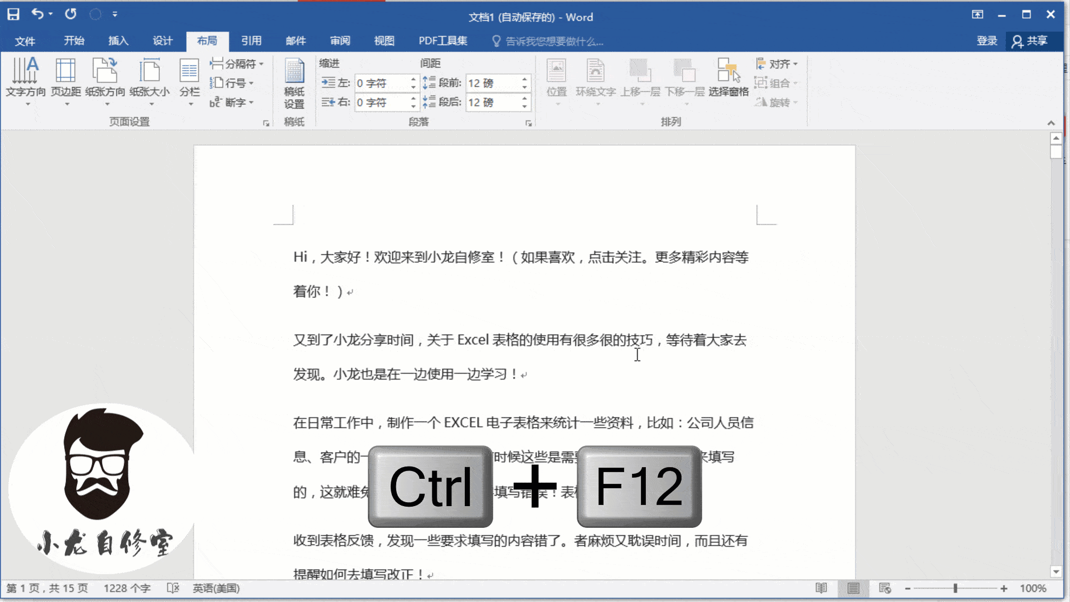This screenshot has height=602, width=1070.
Task: Open the 段落 paragraph dialog launcher
Action: point(528,123)
